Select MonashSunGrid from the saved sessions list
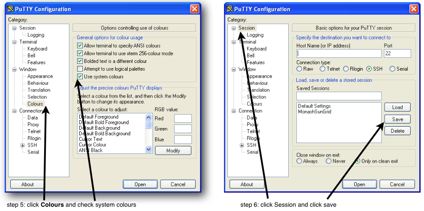Image resolution: width=424 pixels, height=211 pixels. tap(314, 111)
